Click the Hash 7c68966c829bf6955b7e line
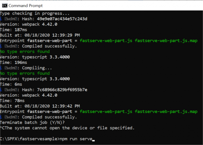Screen dimensions: 203x145 44,90
